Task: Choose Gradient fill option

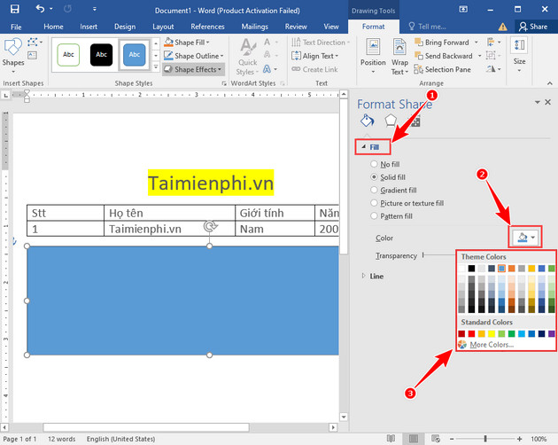Action: pos(393,190)
